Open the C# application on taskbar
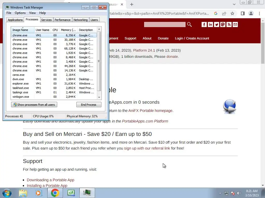The width and height of the screenshot is (265, 198). tap(71, 193)
